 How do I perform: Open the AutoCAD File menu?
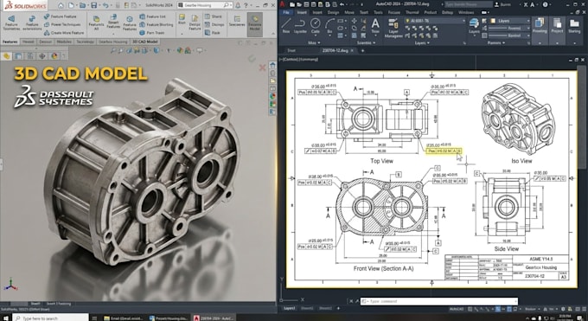pyautogui.click(x=286, y=12)
